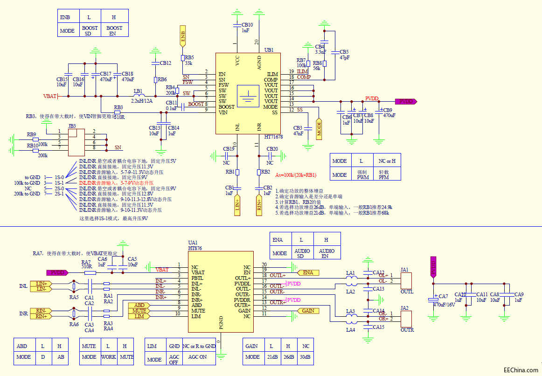Click the ground pad symbol inside HT71678
This screenshot has height=376, width=542.
point(248,96)
